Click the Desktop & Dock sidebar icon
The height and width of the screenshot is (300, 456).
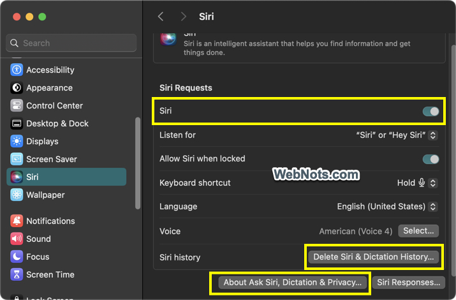17,123
